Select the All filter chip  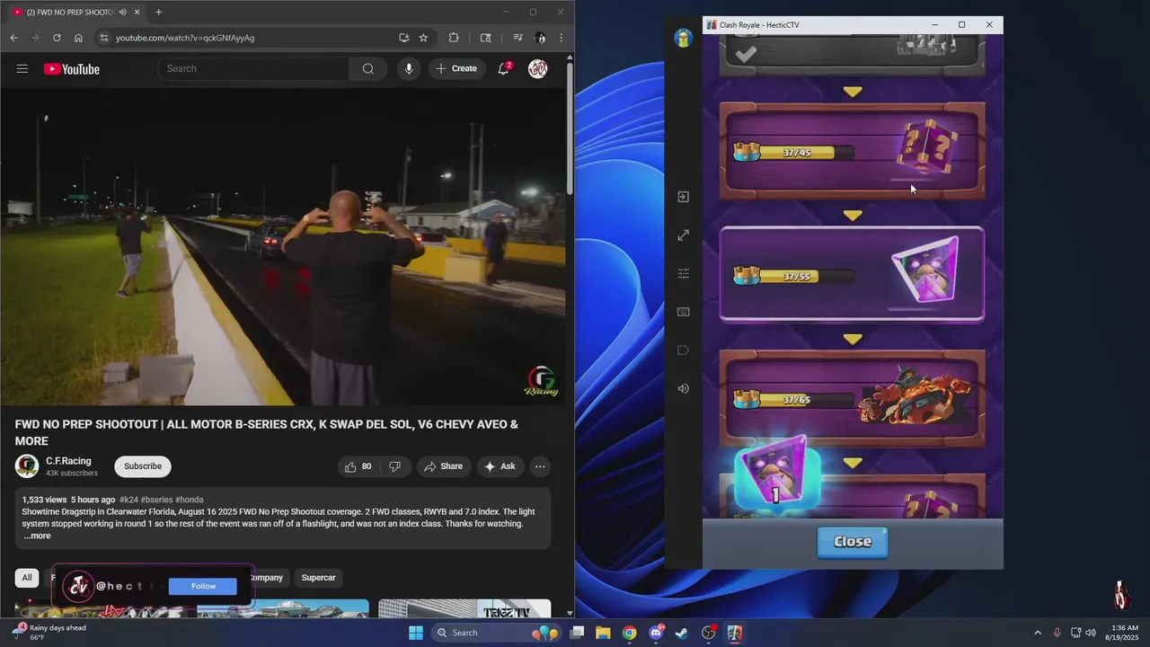click(27, 578)
